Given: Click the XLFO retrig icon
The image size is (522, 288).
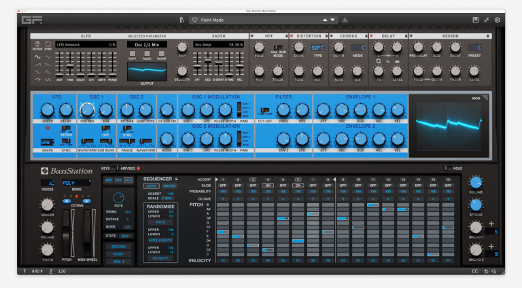Looking at the screenshot, I should (37, 45).
